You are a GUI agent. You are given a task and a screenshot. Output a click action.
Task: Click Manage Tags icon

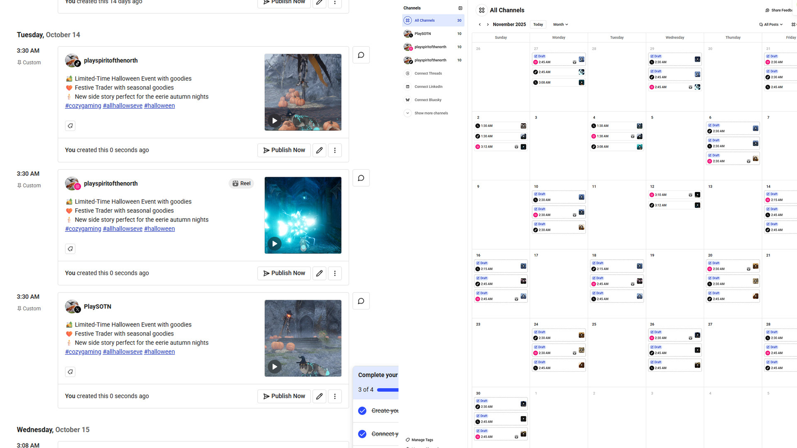408,440
